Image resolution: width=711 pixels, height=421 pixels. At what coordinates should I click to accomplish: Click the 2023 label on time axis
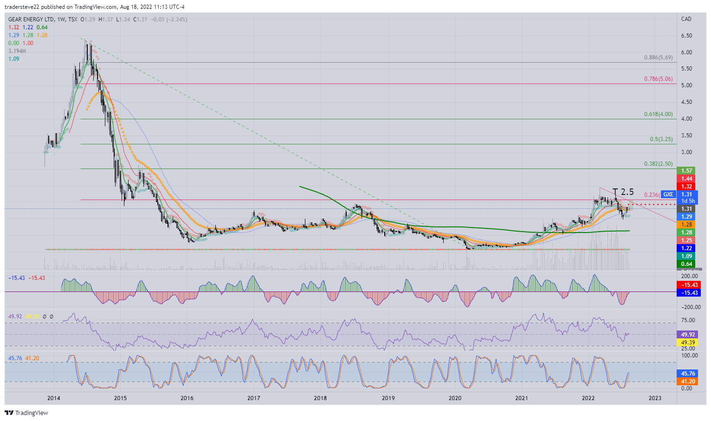point(655,398)
